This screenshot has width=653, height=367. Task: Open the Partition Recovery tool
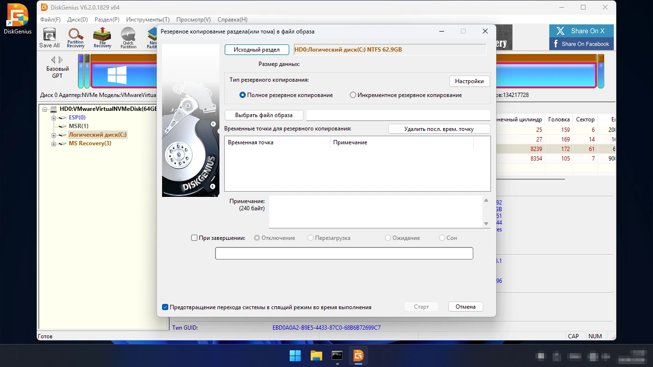76,38
